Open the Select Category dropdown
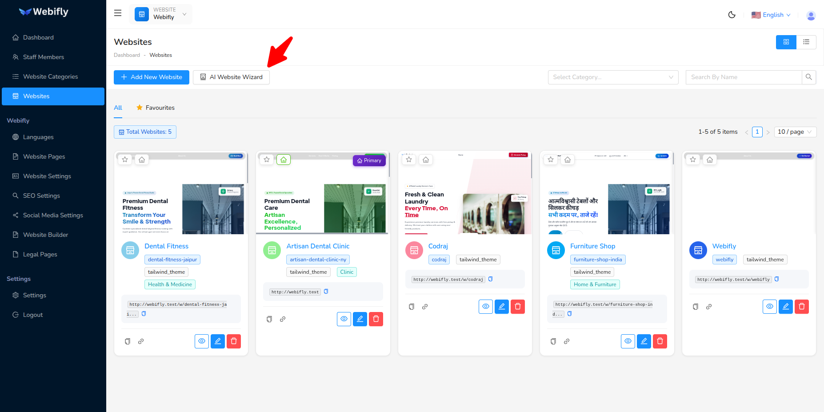Image resolution: width=824 pixels, height=412 pixels. coord(613,77)
